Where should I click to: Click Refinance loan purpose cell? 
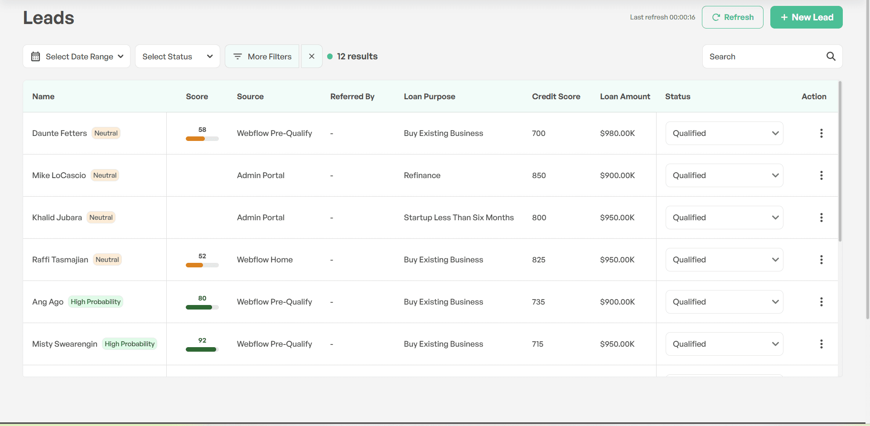click(422, 175)
